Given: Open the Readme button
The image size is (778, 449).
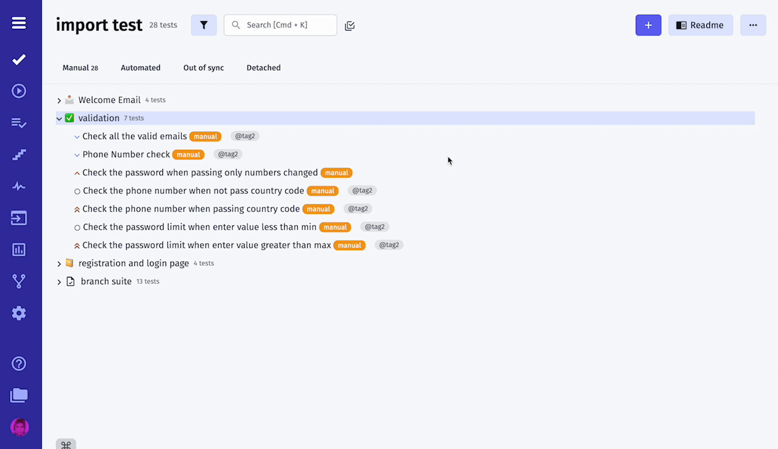Looking at the screenshot, I should pyautogui.click(x=701, y=25).
